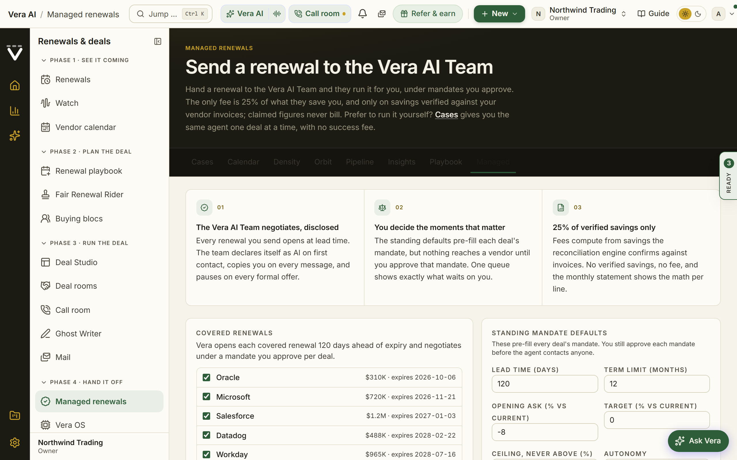Open the sparkle AI icon in left rail
The image size is (737, 460).
(x=15, y=136)
